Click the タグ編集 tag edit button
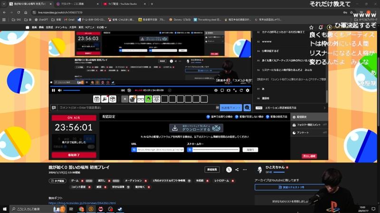Viewport: 380px width, 213px height. tap(57, 181)
